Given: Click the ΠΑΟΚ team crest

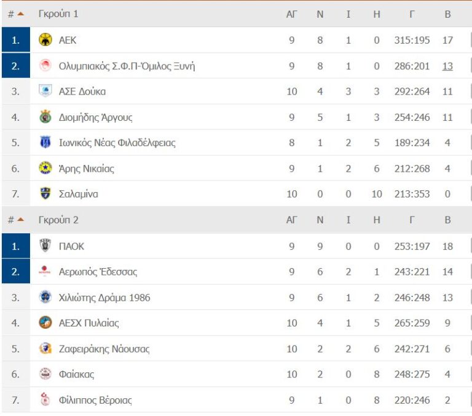Looking at the screenshot, I should coord(45,246).
